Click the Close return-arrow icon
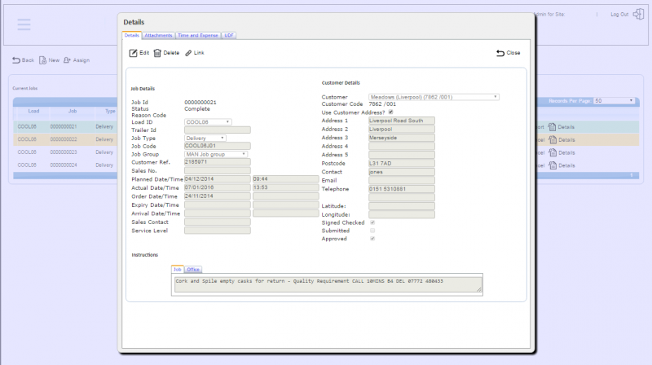This screenshot has width=652, height=365. click(x=500, y=53)
